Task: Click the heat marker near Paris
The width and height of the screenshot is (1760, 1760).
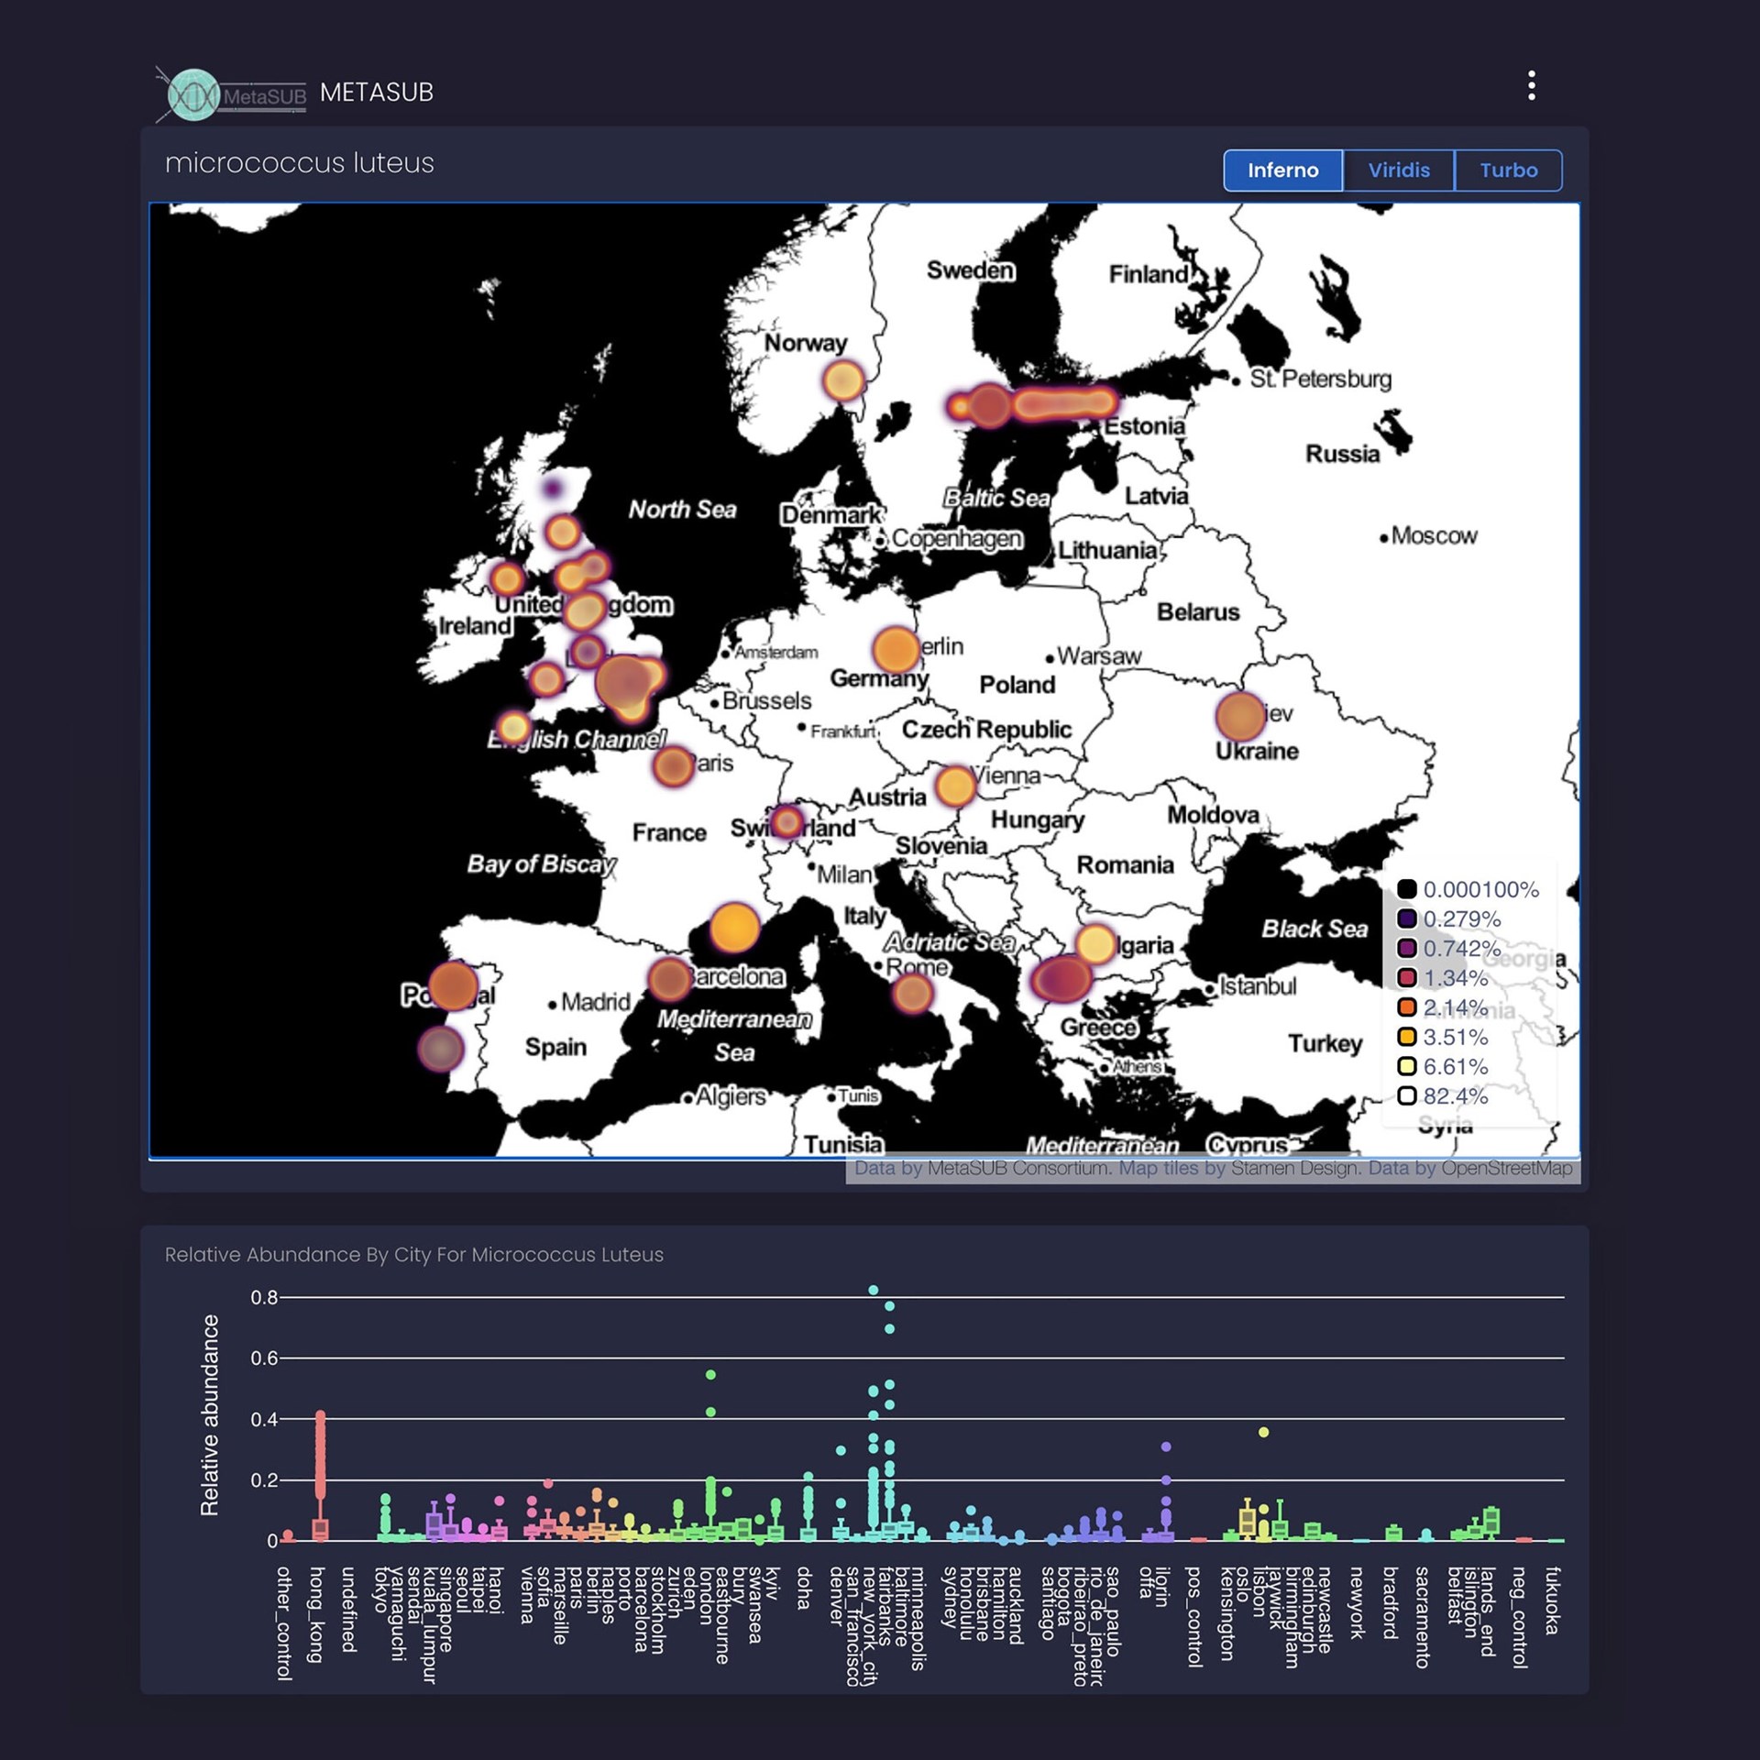Action: click(674, 765)
